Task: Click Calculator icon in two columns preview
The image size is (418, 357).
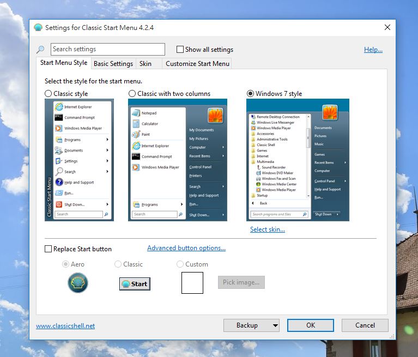Action: [x=136, y=124]
